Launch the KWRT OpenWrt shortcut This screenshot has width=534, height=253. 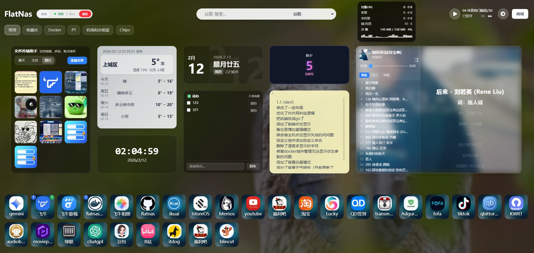(516, 207)
